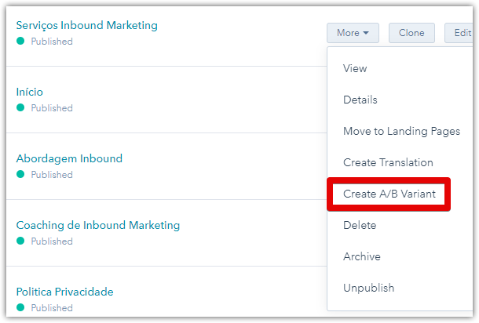This screenshot has height=323, width=479.
Task: Select the Abordagem Inbound page
Action: coord(69,158)
